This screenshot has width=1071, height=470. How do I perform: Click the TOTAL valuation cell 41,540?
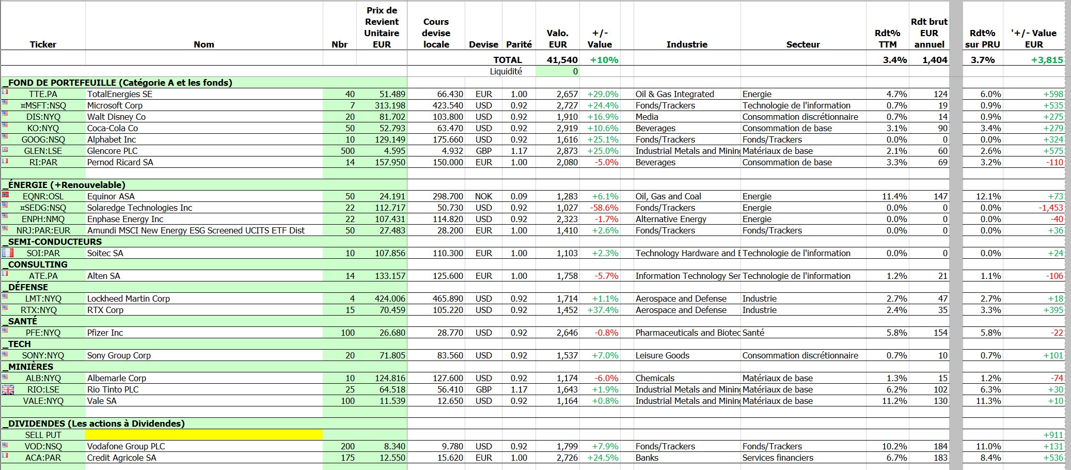(x=558, y=60)
